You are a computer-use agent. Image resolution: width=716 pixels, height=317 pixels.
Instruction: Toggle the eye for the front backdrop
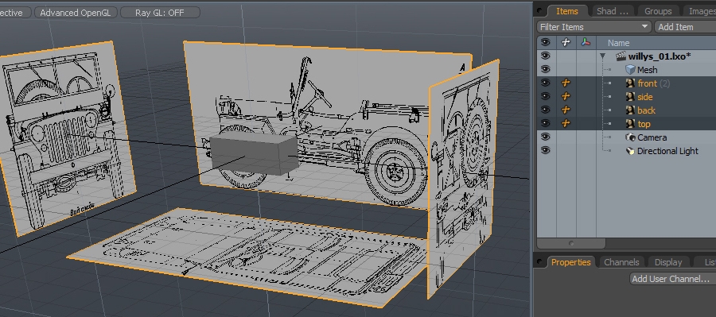(545, 83)
